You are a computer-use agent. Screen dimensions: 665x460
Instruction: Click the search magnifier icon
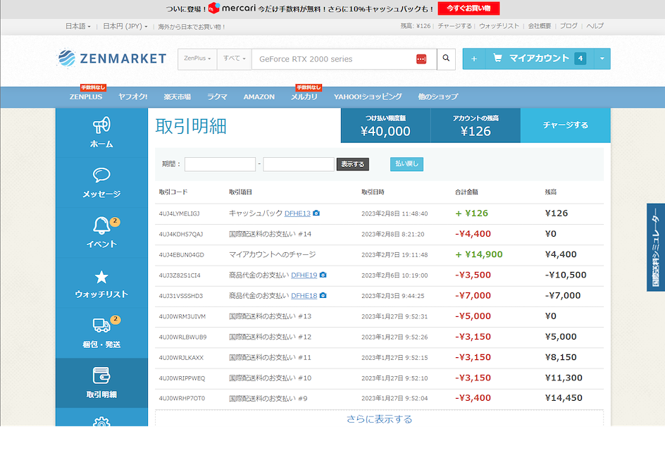tap(446, 58)
